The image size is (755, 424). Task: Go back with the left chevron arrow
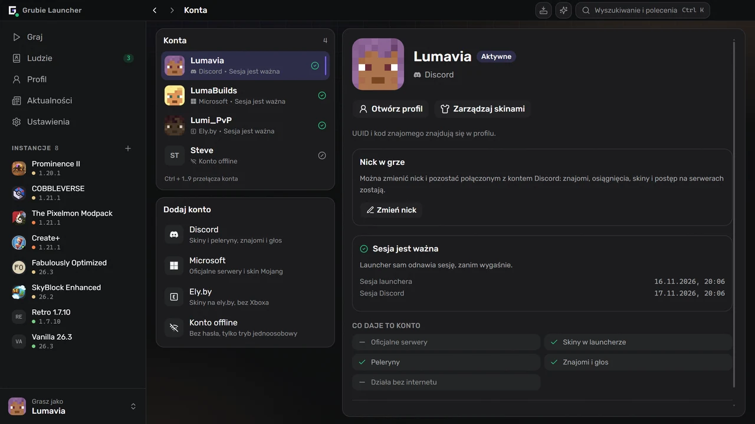coord(155,10)
